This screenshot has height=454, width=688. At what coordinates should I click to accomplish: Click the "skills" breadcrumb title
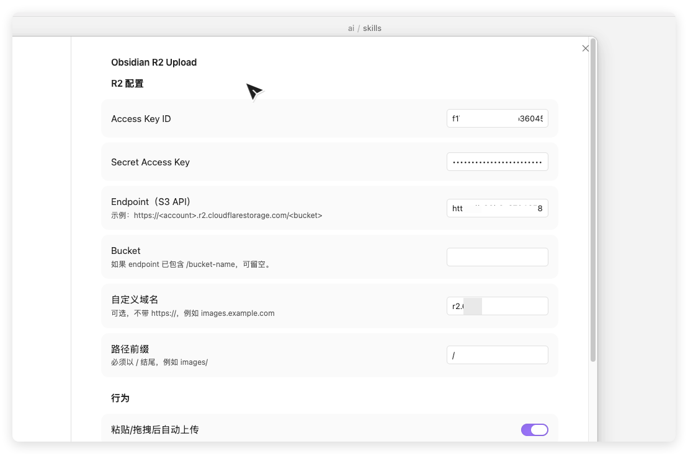[372, 28]
